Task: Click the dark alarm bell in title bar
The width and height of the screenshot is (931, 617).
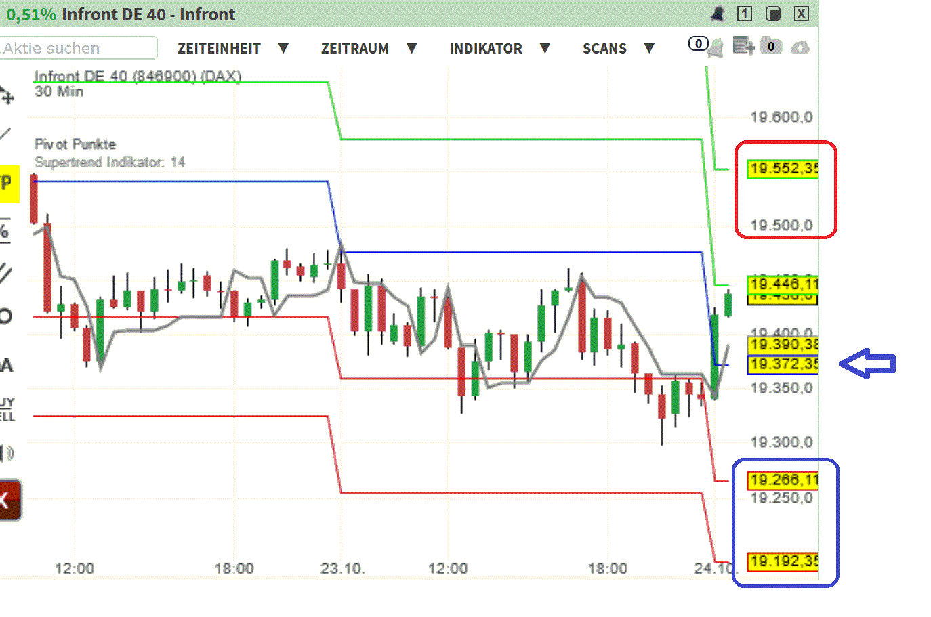Action: pos(717,14)
